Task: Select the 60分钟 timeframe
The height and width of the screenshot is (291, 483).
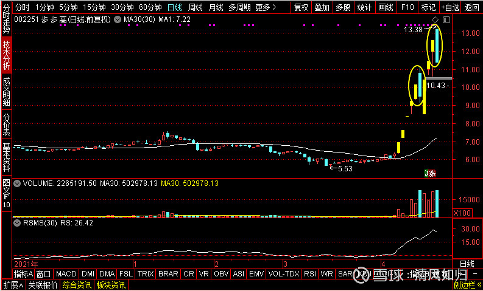Action: pos(150,7)
